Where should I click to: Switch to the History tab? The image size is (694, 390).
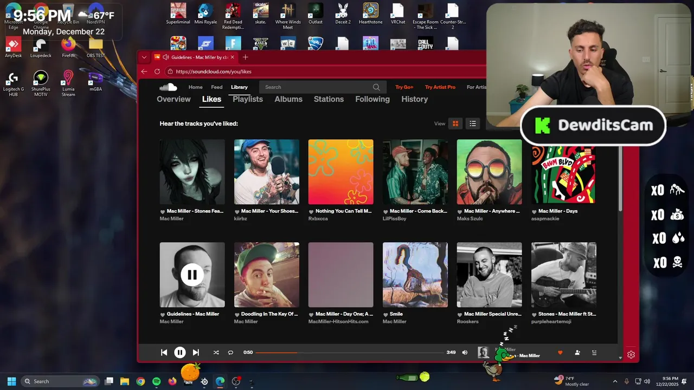coord(415,99)
